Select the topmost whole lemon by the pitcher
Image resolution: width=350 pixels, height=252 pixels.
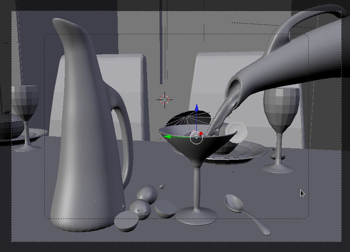click(147, 195)
